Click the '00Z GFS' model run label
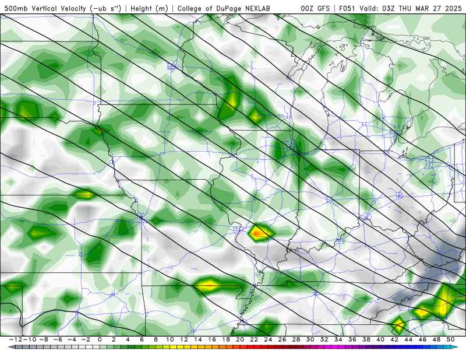 315,8
